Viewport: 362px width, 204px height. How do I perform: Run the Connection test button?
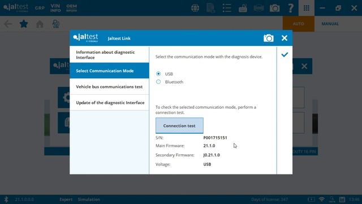click(x=179, y=126)
